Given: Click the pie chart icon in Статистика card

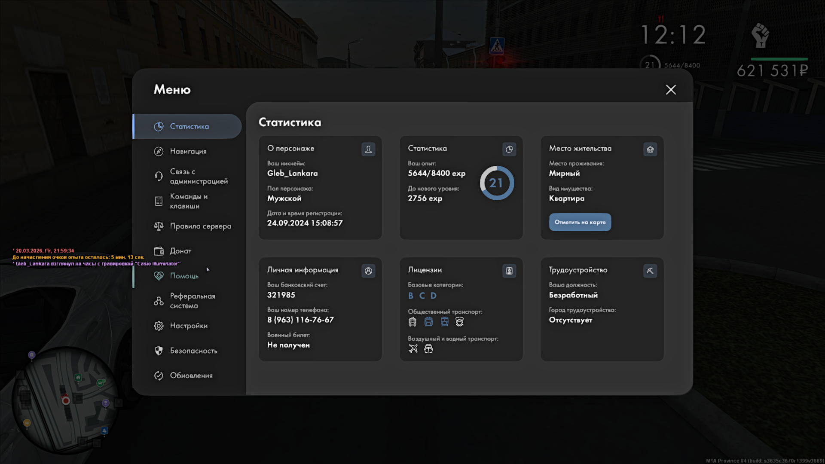Looking at the screenshot, I should click(509, 149).
